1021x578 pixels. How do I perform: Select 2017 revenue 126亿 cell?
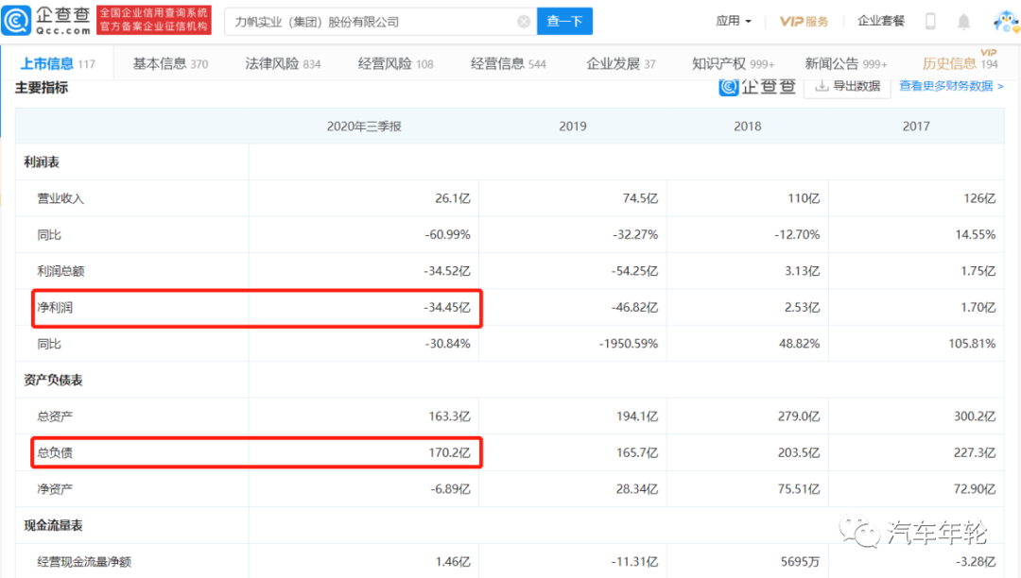coord(979,198)
